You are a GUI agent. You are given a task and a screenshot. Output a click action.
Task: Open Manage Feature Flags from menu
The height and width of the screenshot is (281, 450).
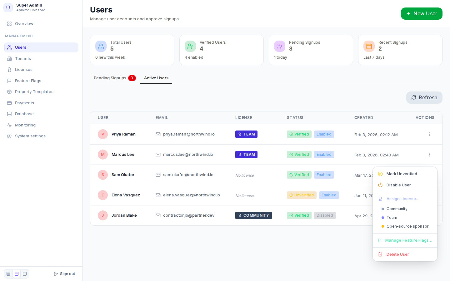tap(405, 240)
